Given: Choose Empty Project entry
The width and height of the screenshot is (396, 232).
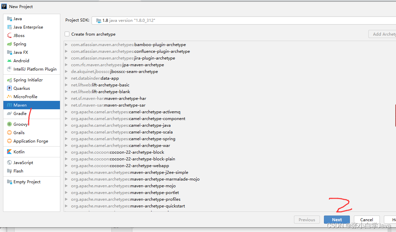Looking at the screenshot, I should [32, 182].
